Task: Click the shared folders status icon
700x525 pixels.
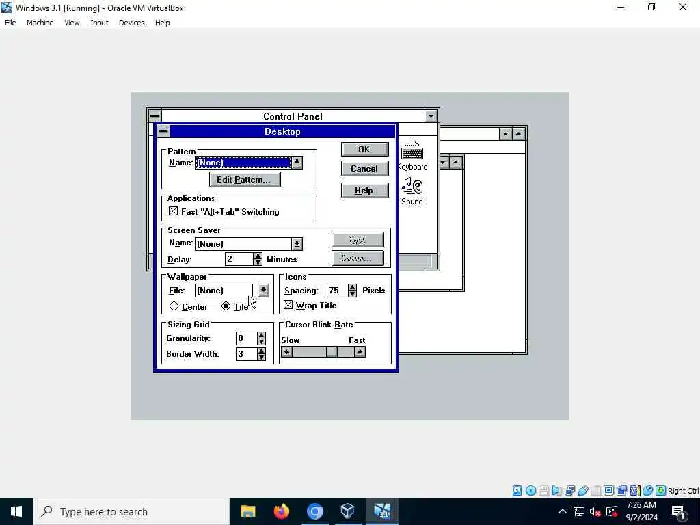Action: (x=595, y=491)
